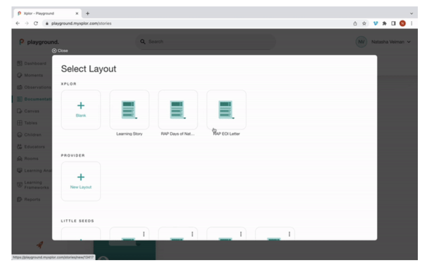Open the Chrome three-dot menu
Screen dimensions: 429x273
click(411, 23)
